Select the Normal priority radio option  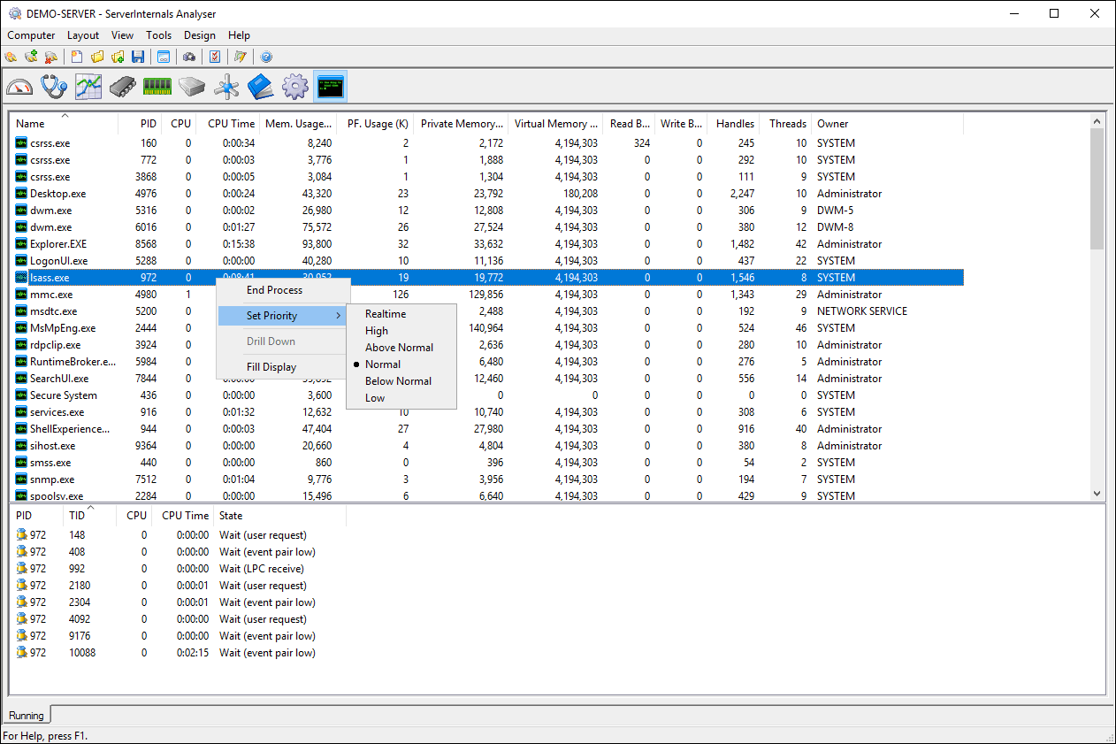[383, 364]
